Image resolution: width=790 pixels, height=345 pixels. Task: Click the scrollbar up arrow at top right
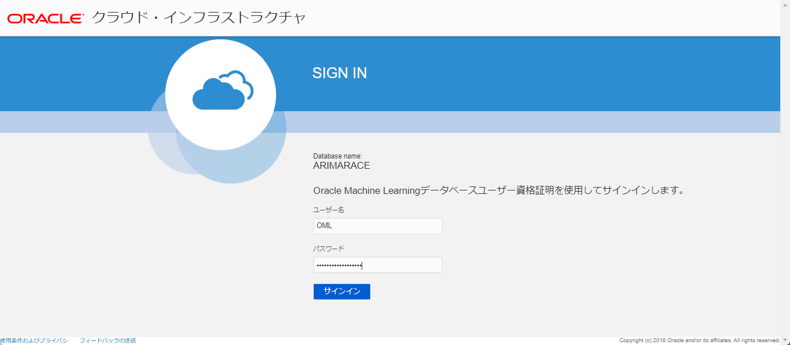pos(785,4)
